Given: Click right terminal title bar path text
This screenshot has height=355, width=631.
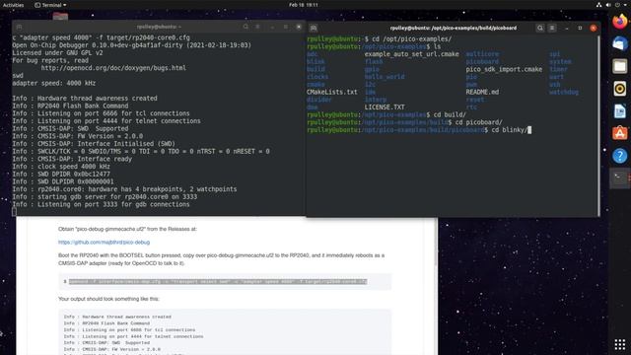Looking at the screenshot, I should tap(454, 28).
